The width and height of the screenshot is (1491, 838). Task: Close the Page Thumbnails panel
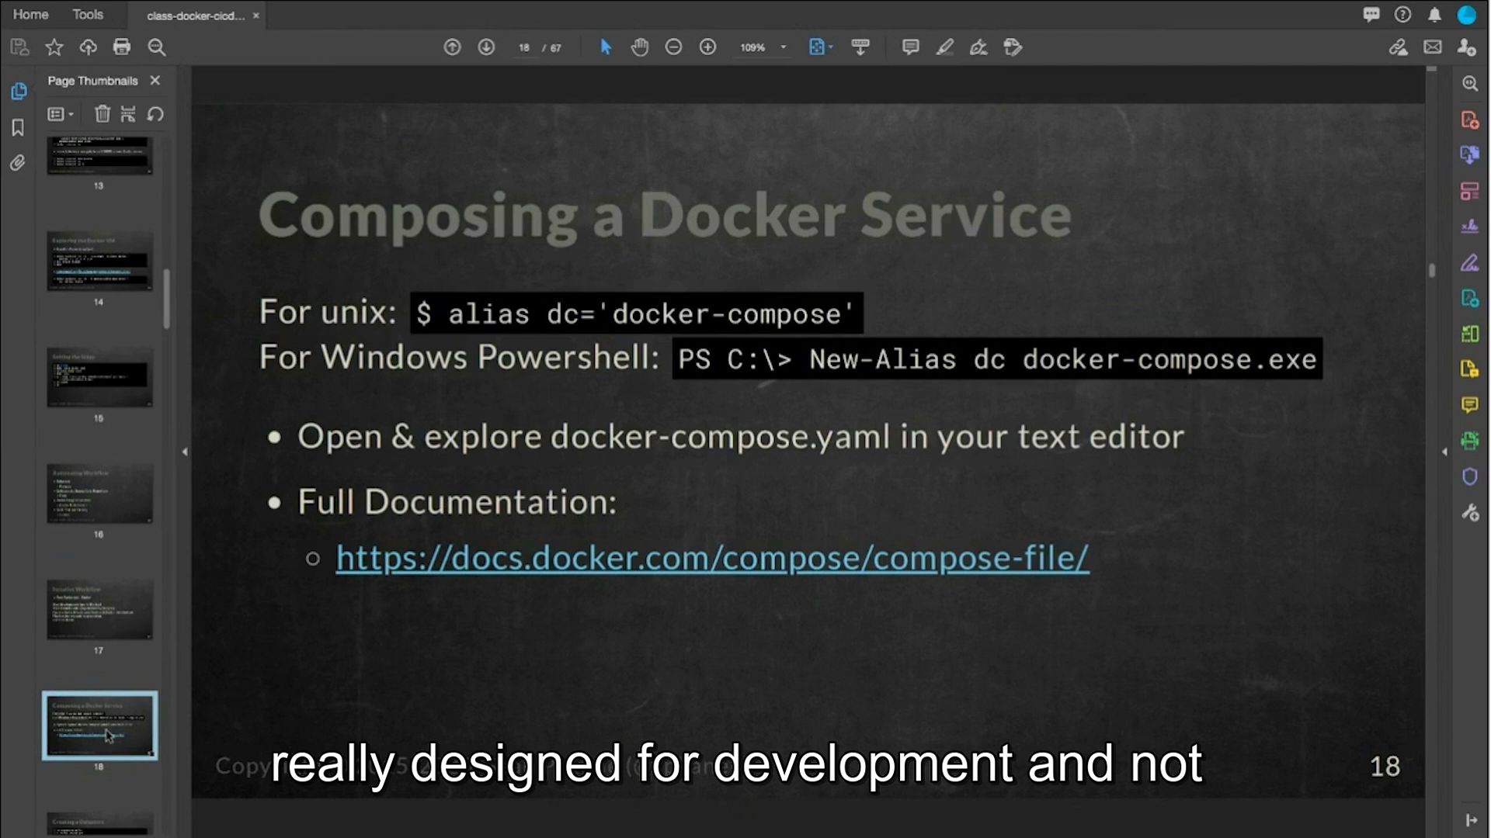click(x=155, y=81)
